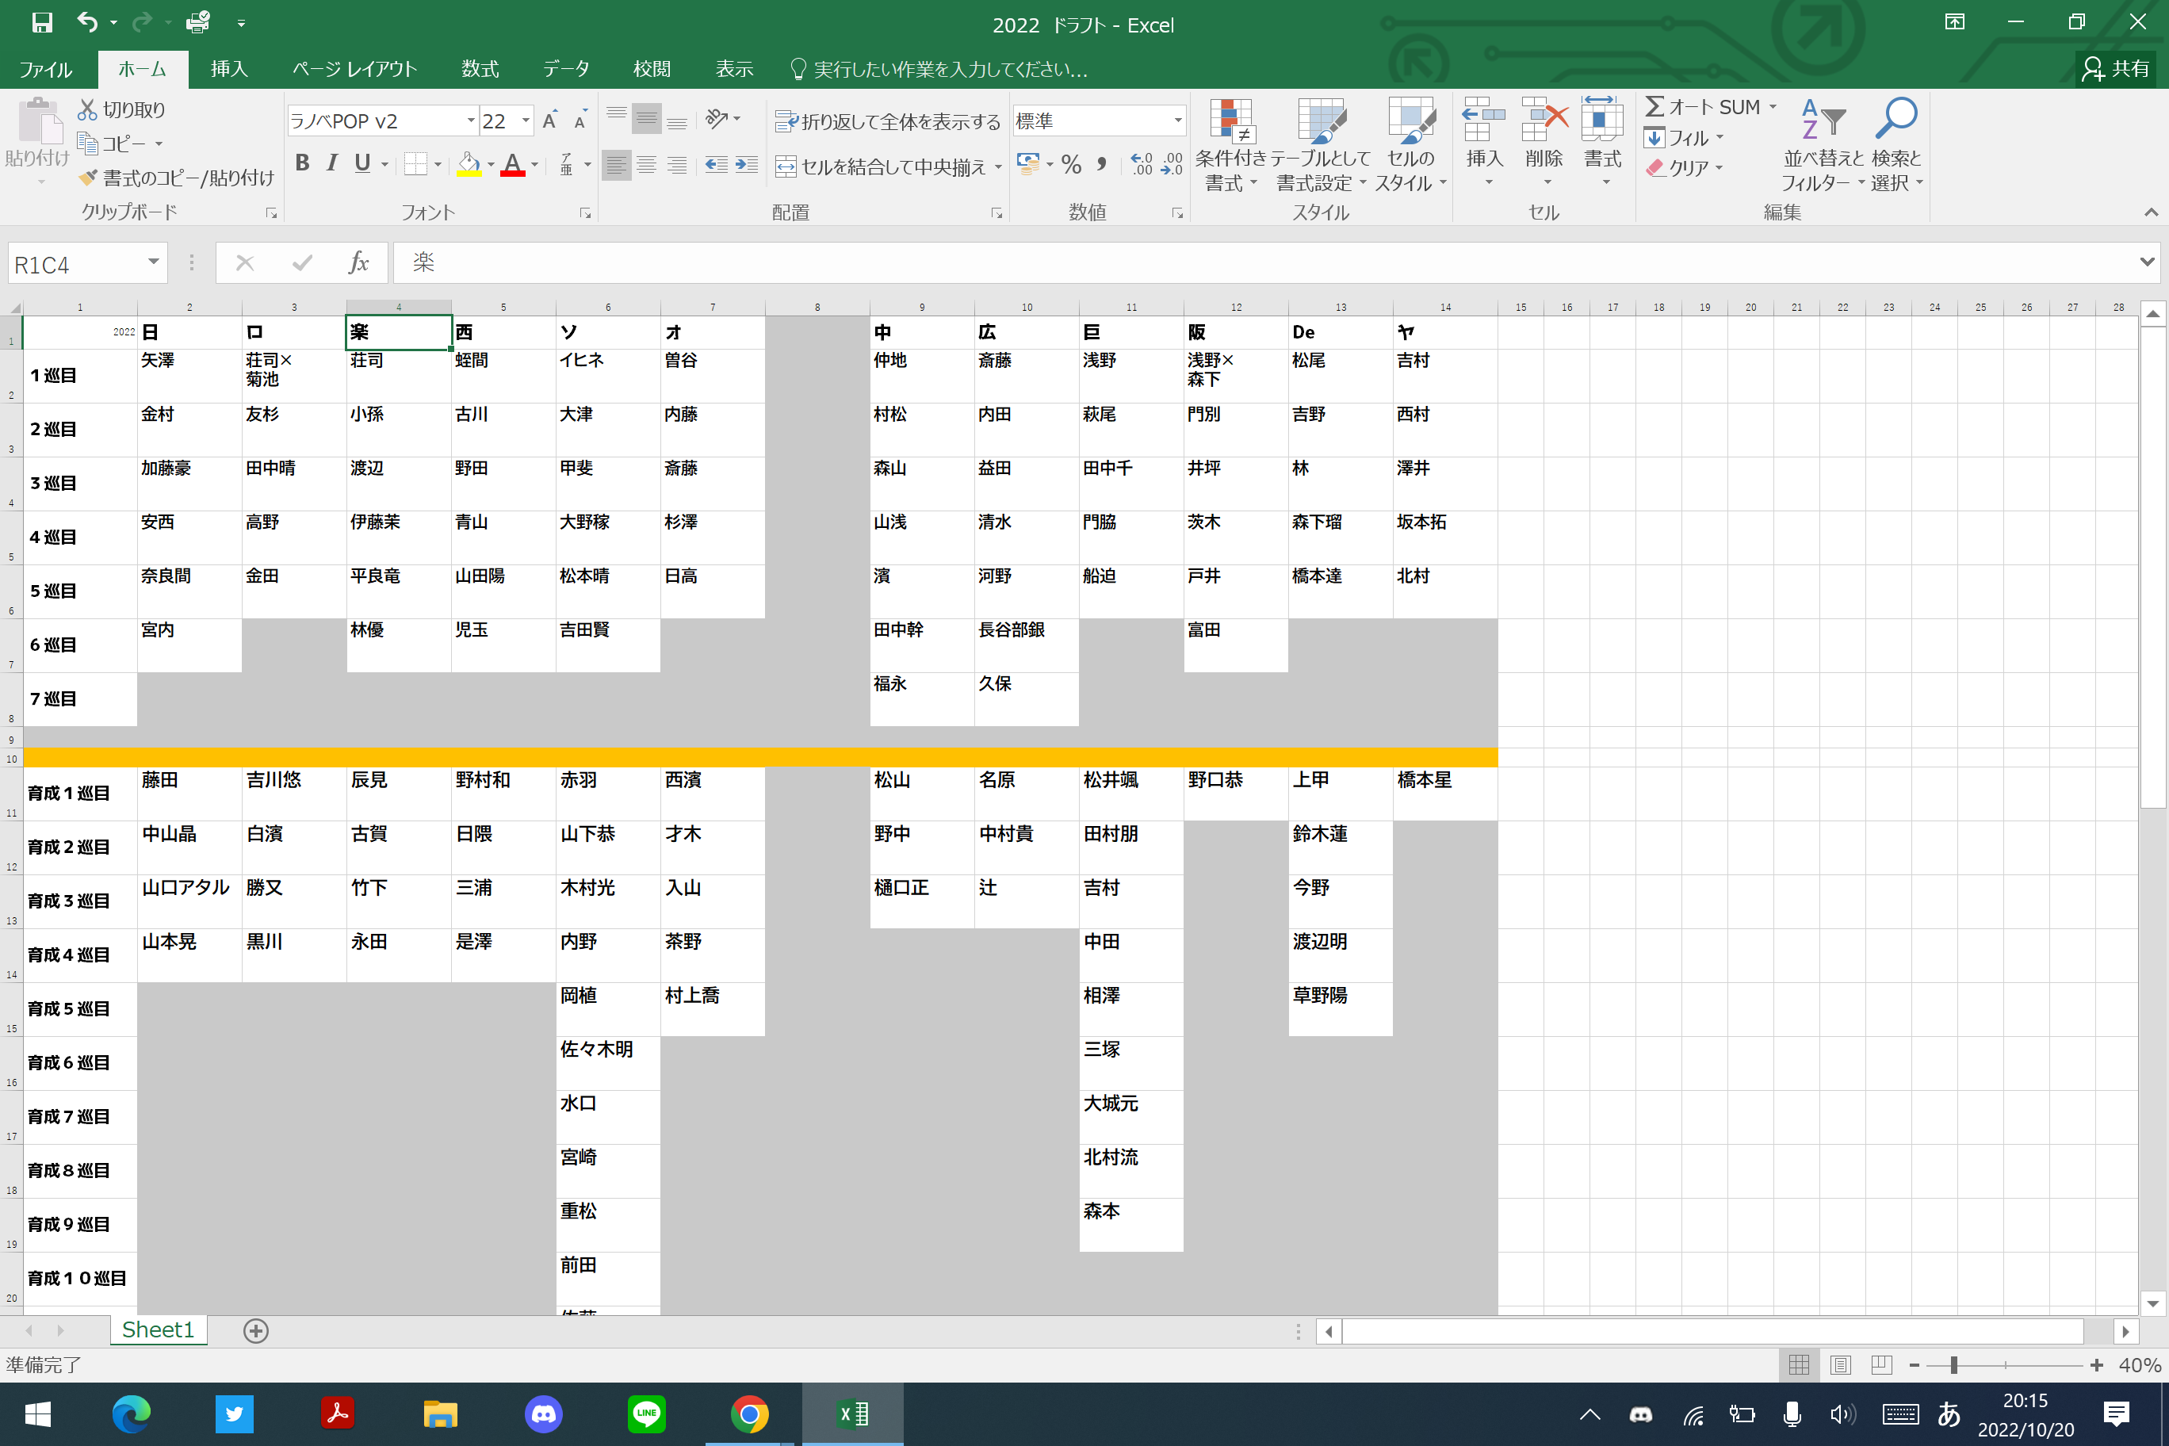Viewport: 2169px width, 1446px height.
Task: Add a new sheet with the plus icon
Action: click(255, 1329)
